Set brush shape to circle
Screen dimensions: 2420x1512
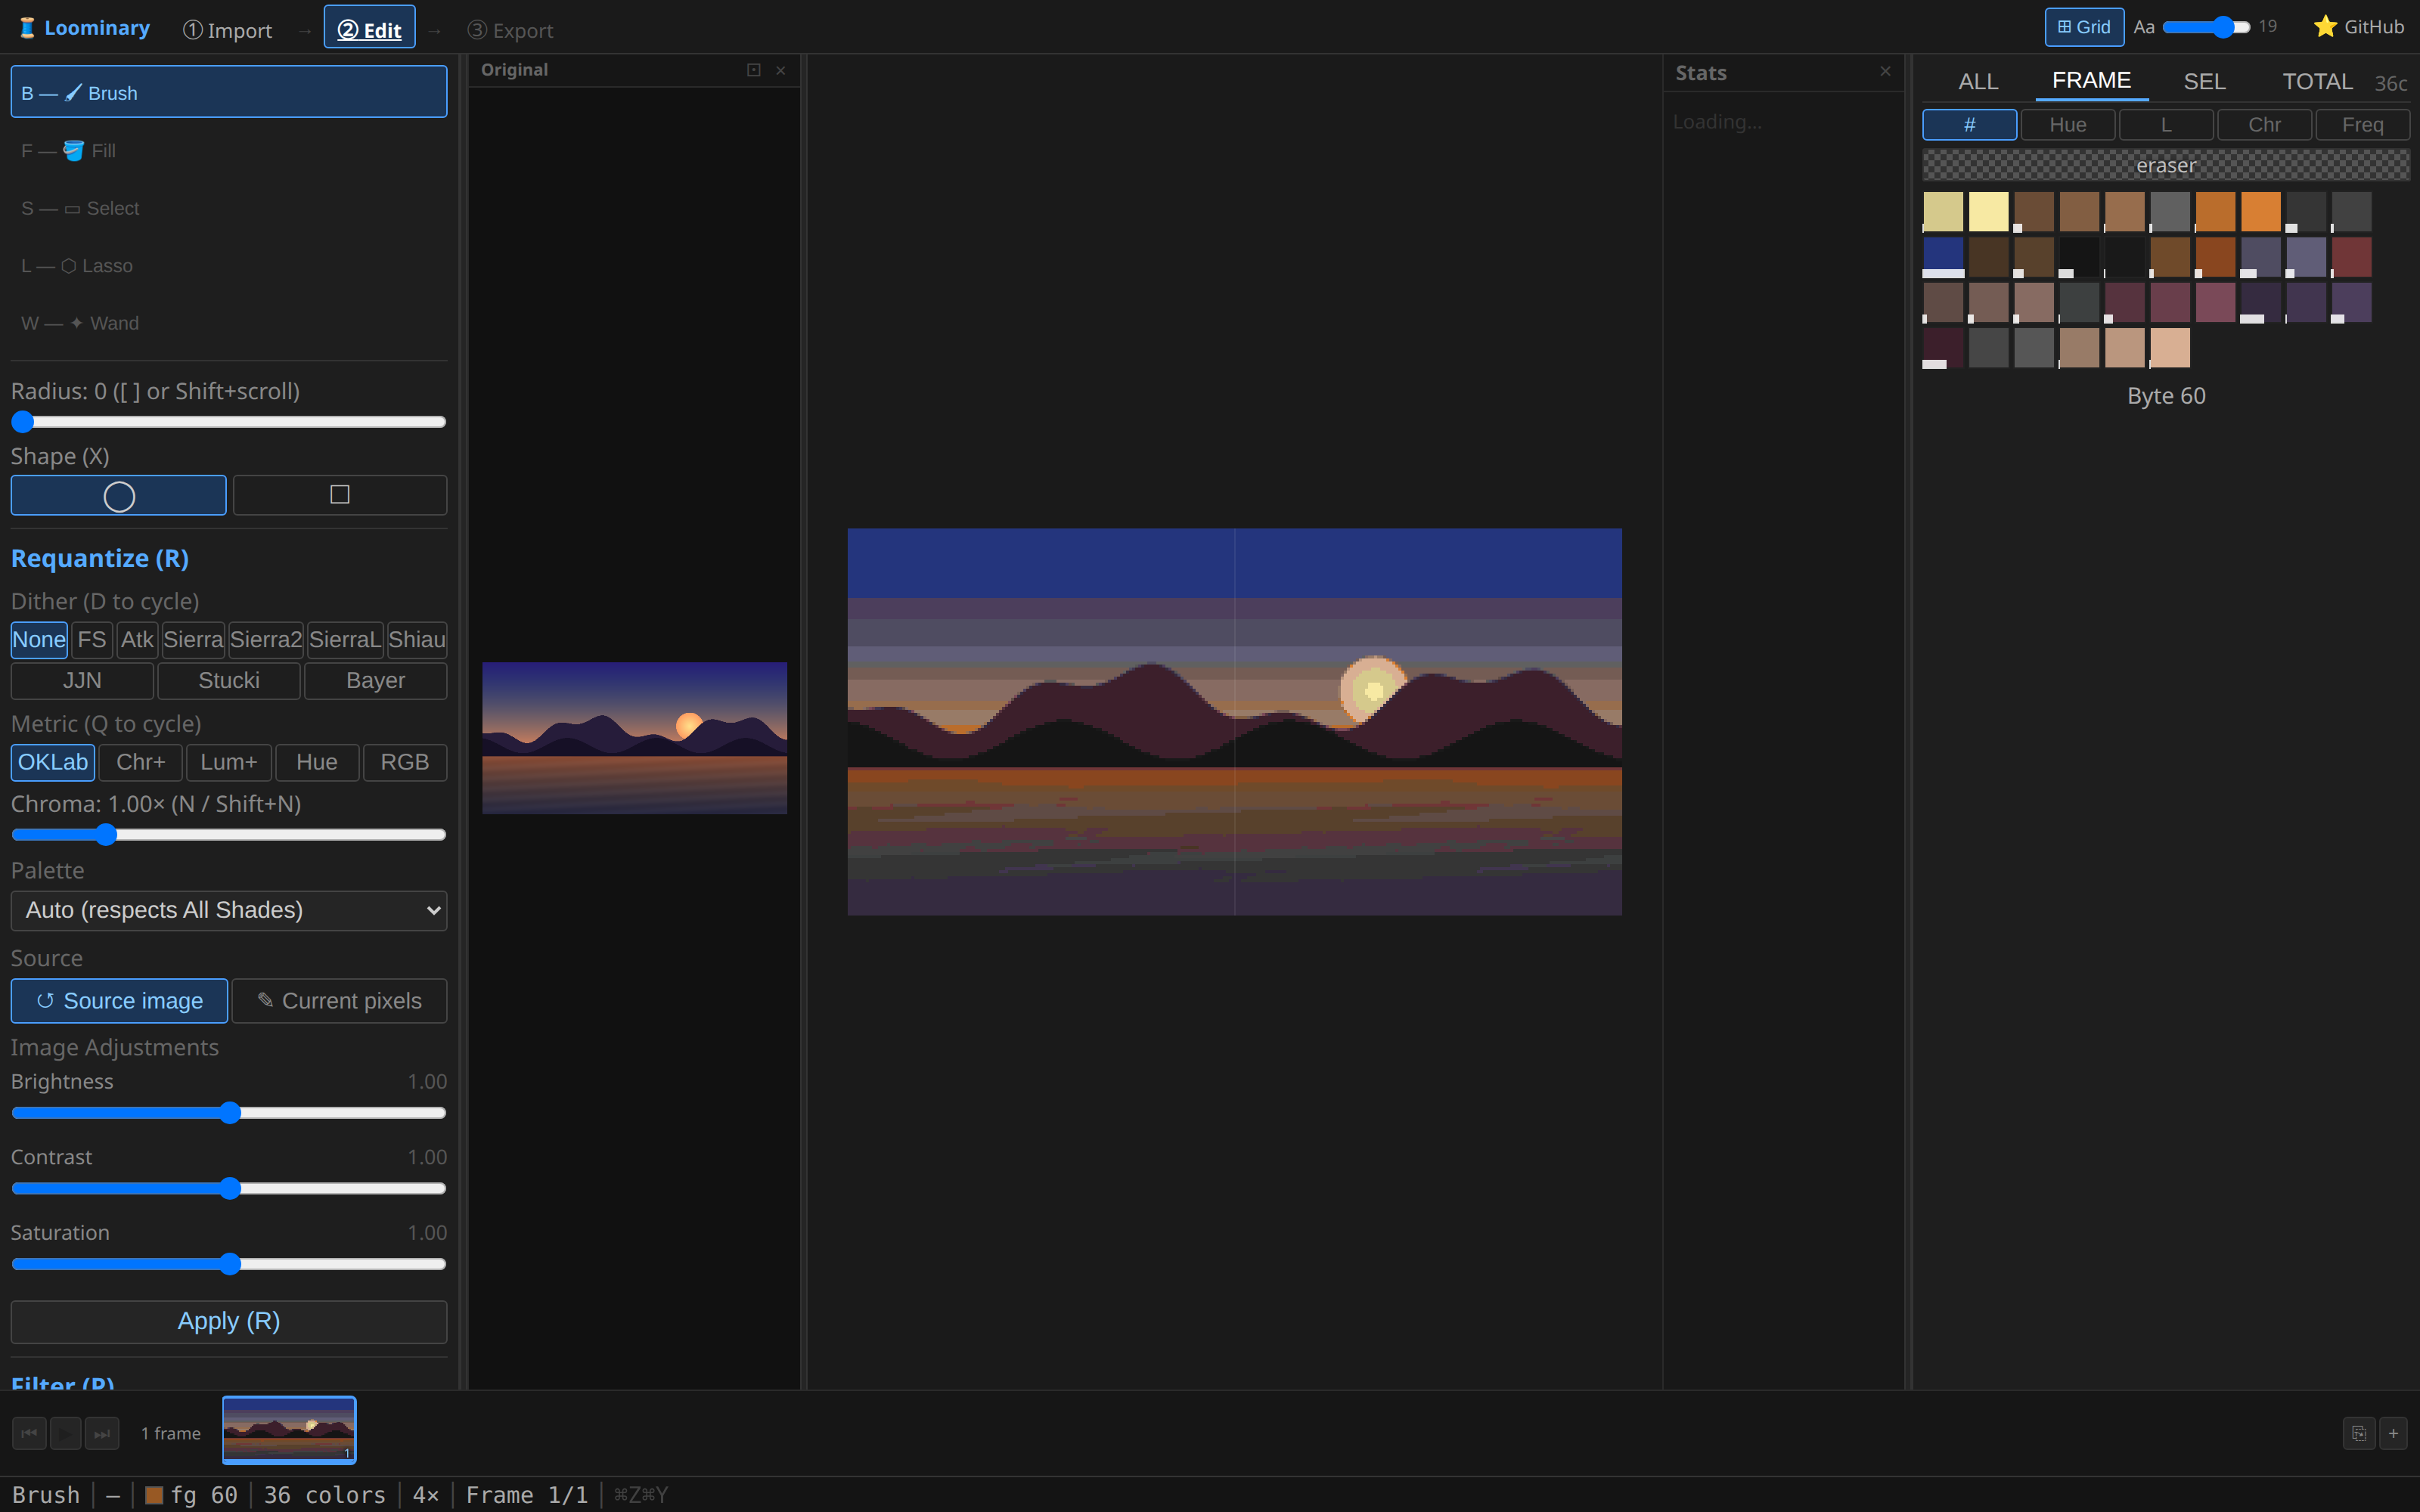tap(118, 495)
